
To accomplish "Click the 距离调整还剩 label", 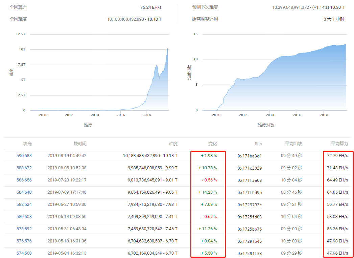I will click(205, 19).
